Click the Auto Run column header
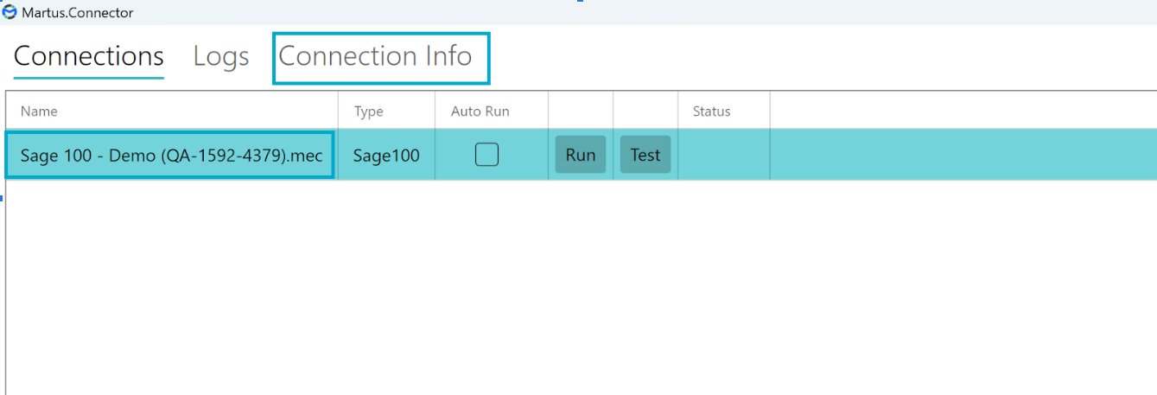1157x395 pixels. [491, 111]
